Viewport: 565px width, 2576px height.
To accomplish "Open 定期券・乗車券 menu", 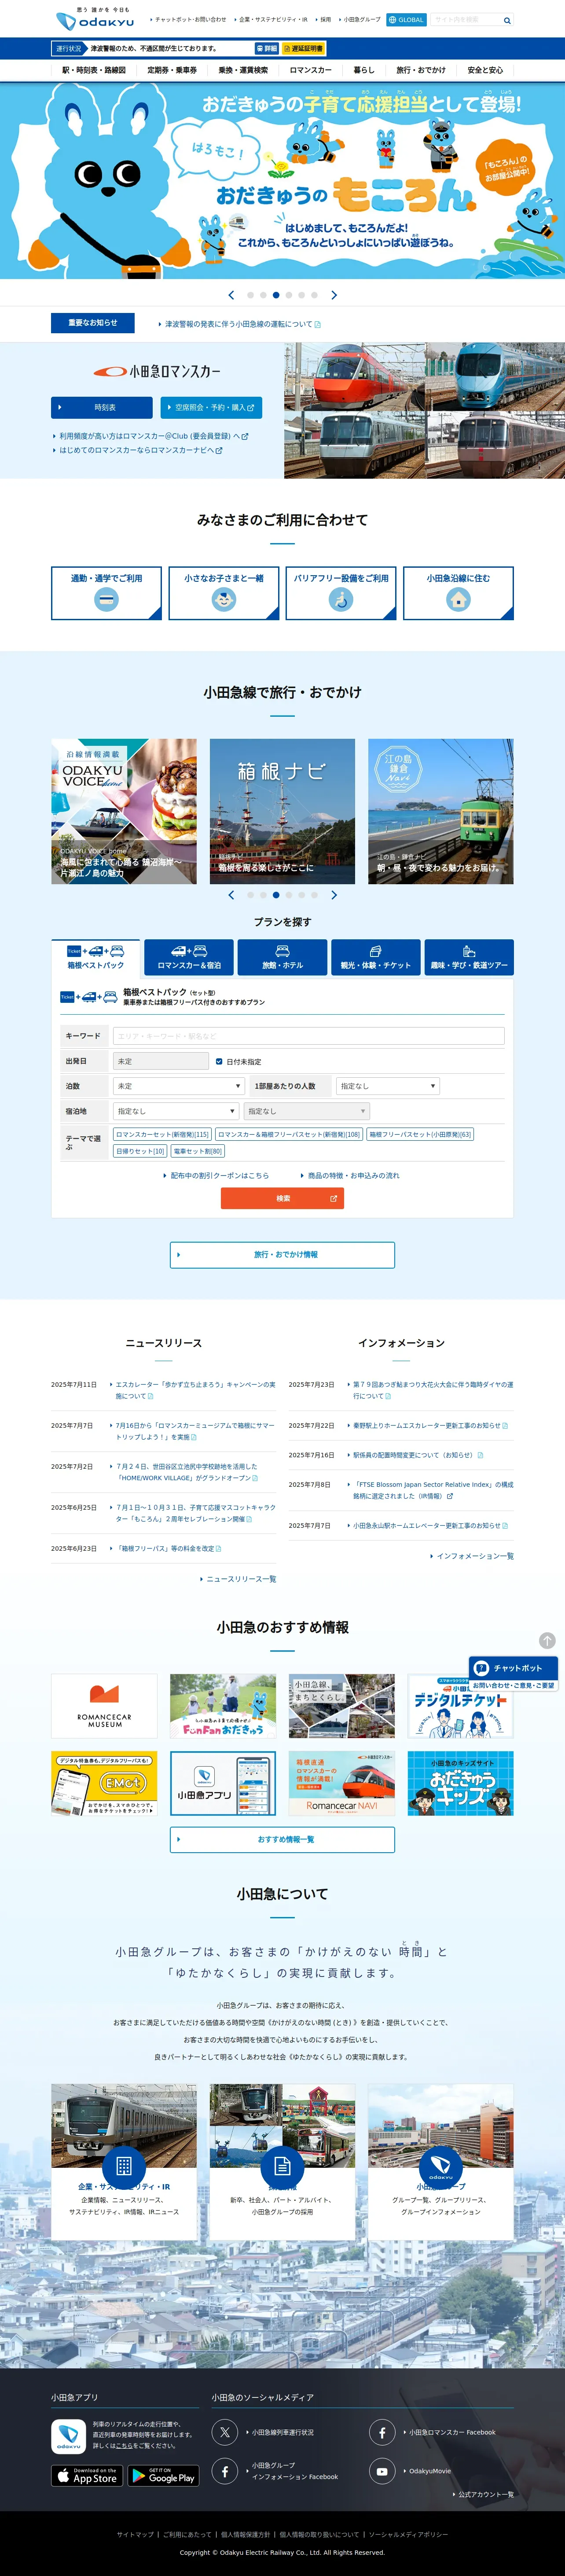I will pos(172,70).
